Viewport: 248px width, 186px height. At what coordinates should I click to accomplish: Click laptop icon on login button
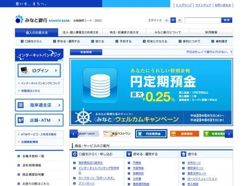(25, 70)
